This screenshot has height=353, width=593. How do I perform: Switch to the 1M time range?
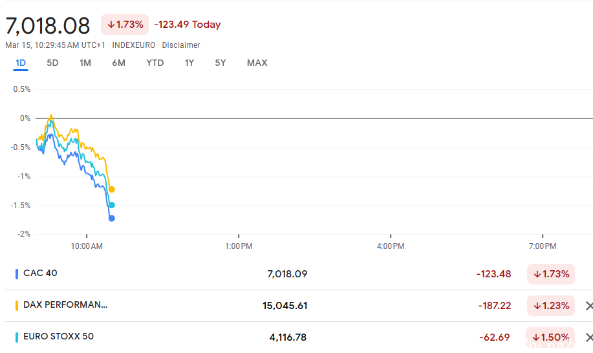(85, 63)
